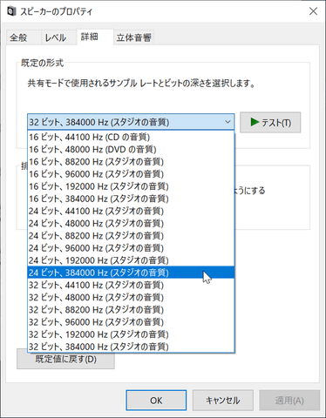Click the キャンセル button
This screenshot has height=418, width=326.
[223, 401]
